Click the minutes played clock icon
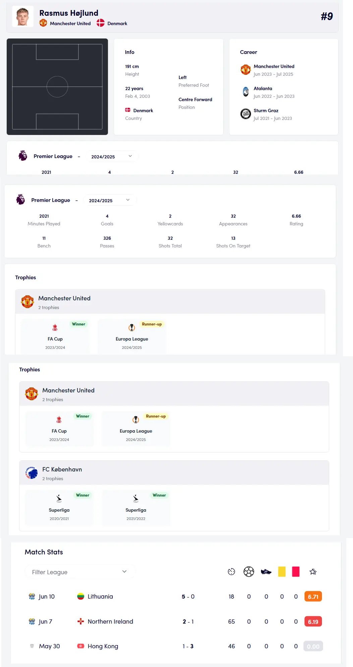Screen dimensions: 353x667 coord(231,572)
